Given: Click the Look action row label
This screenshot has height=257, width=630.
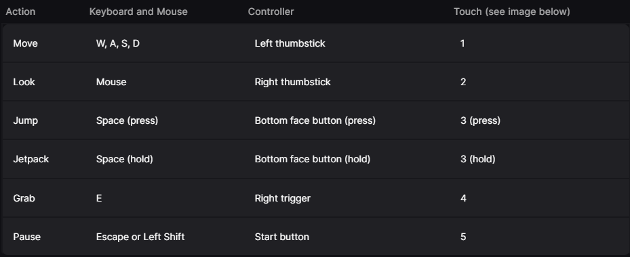Looking at the screenshot, I should click(24, 82).
